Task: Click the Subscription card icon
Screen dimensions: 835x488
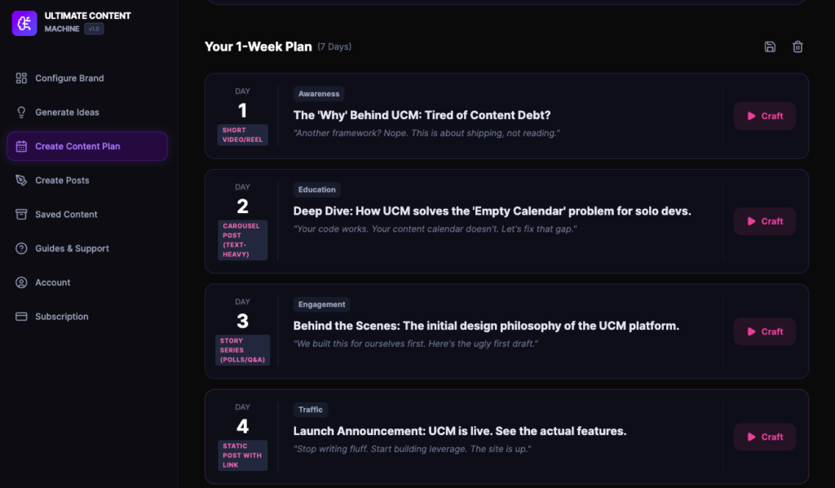Action: tap(21, 317)
